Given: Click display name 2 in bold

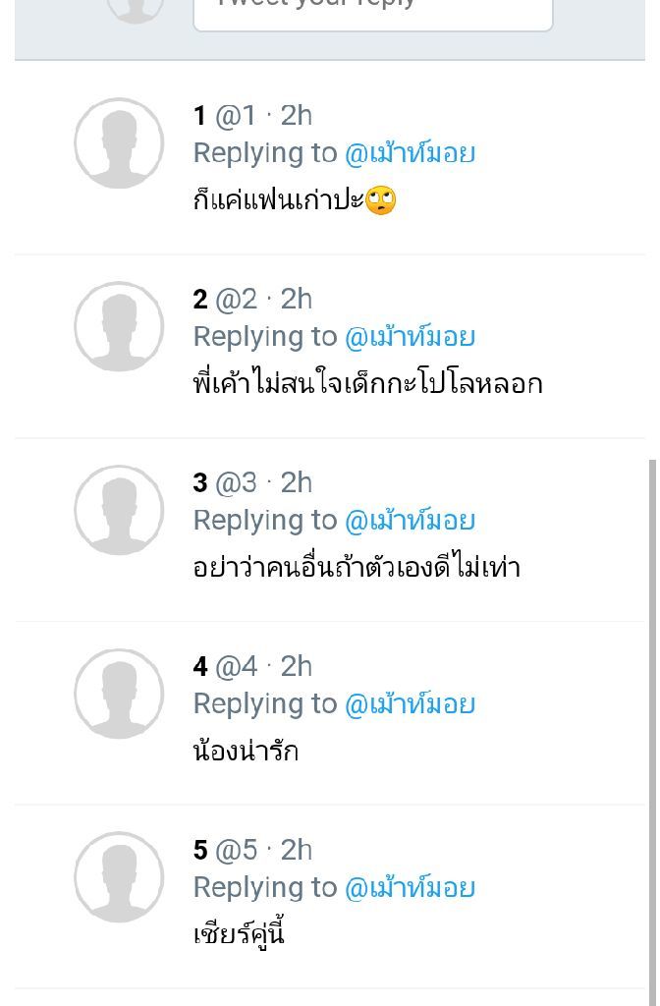Looking at the screenshot, I should [200, 300].
